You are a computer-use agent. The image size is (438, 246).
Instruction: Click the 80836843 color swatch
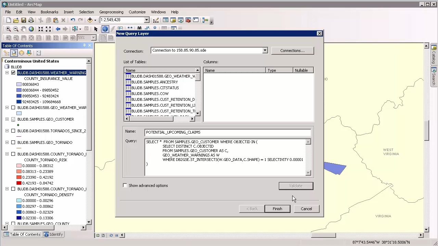pos(19,84)
